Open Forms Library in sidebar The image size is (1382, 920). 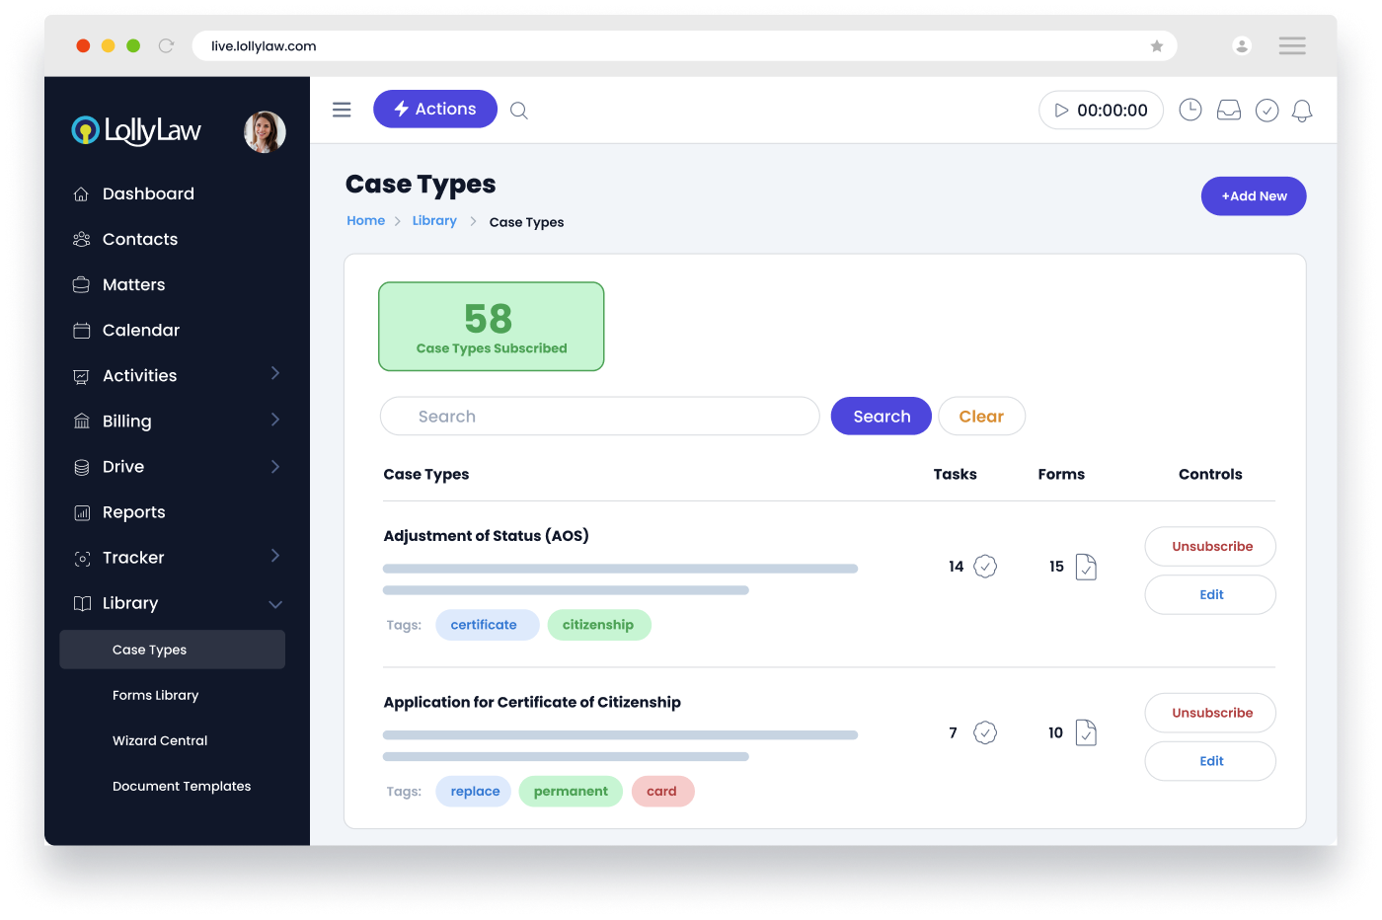pos(155,695)
